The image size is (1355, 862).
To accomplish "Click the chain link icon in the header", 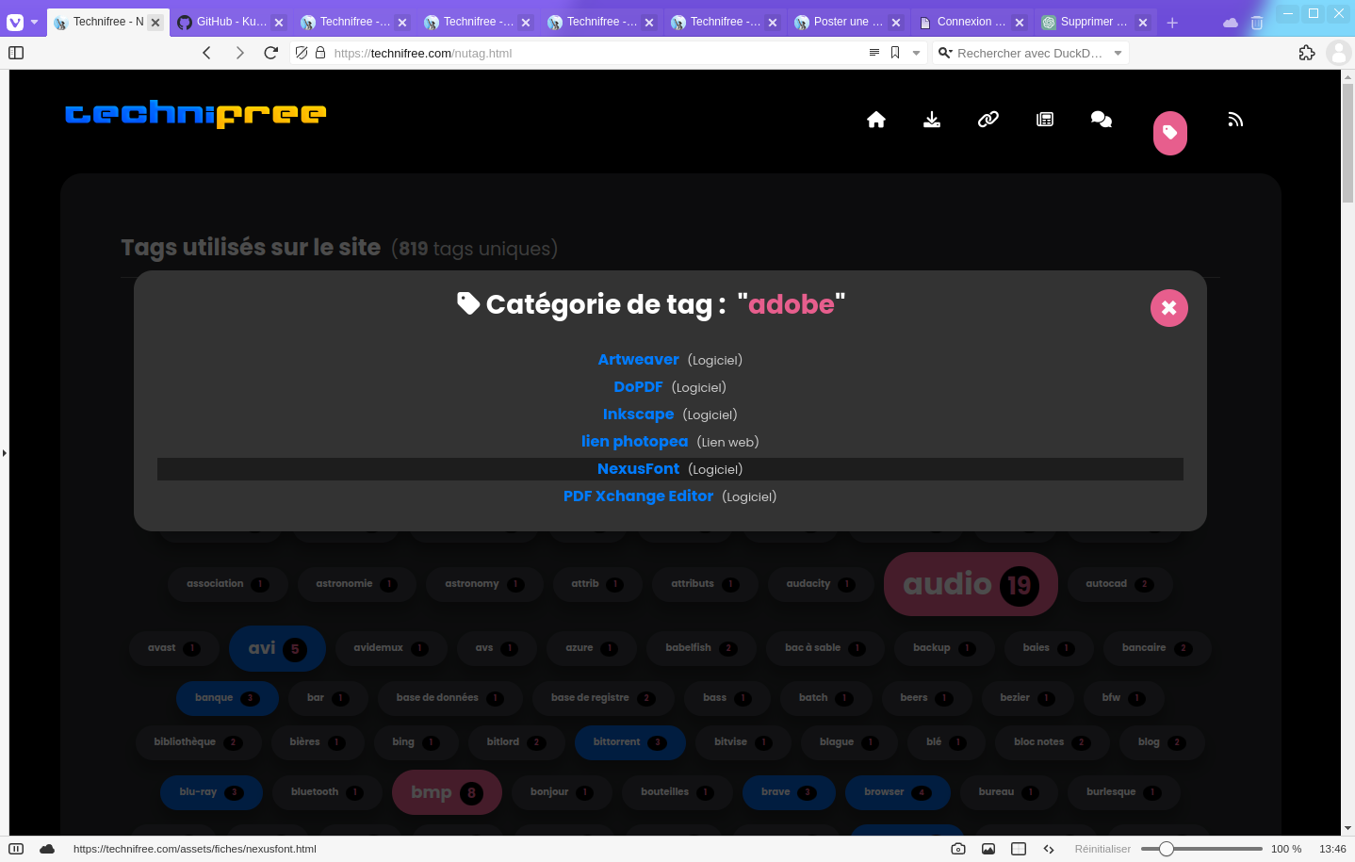I will tap(988, 120).
